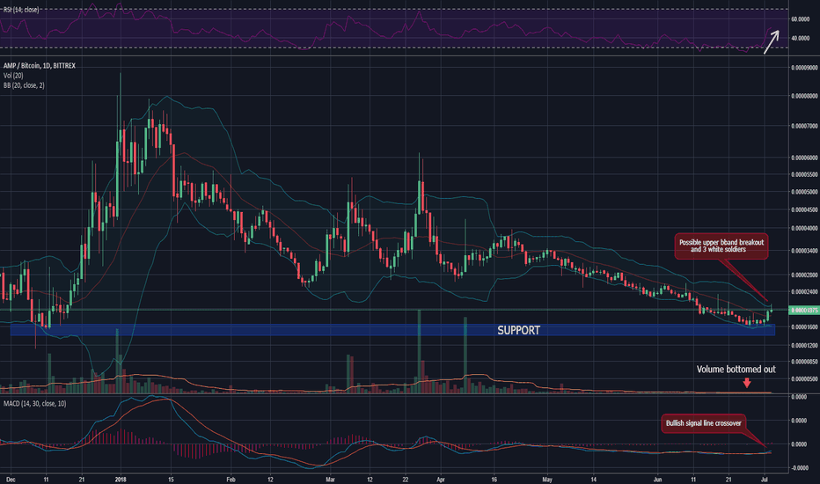Click the 0.00004000 price axis label
The width and height of the screenshot is (820, 484).
805,229
